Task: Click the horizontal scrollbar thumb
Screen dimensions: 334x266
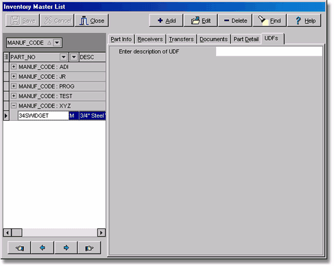Action: click(x=17, y=232)
